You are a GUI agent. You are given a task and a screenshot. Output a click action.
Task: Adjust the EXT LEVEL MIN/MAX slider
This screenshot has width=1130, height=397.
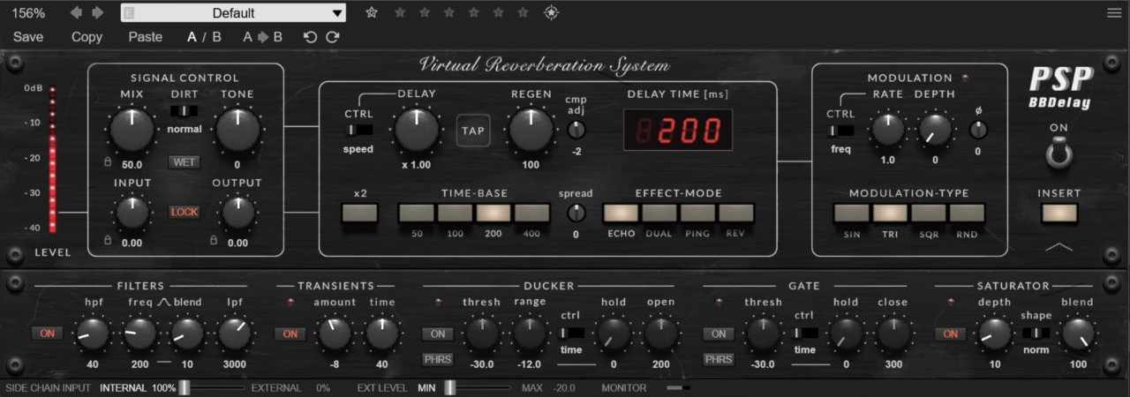(x=478, y=387)
